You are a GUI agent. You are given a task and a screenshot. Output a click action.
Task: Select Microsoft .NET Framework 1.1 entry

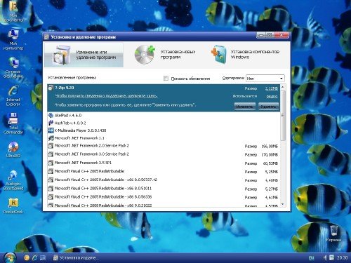[164, 138]
